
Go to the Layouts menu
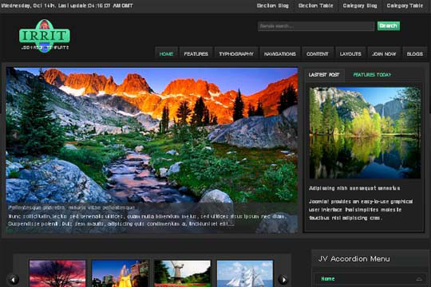tap(350, 54)
